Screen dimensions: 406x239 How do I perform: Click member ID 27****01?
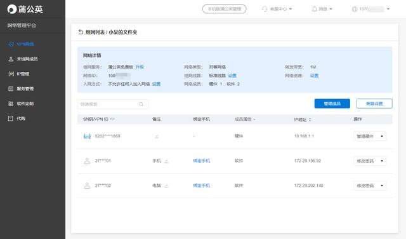(x=103, y=161)
